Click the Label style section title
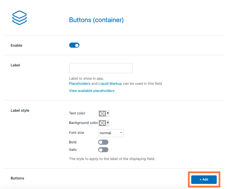228x189 pixels. (20, 110)
